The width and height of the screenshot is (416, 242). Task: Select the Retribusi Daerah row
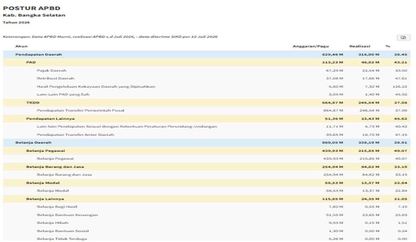point(207,78)
